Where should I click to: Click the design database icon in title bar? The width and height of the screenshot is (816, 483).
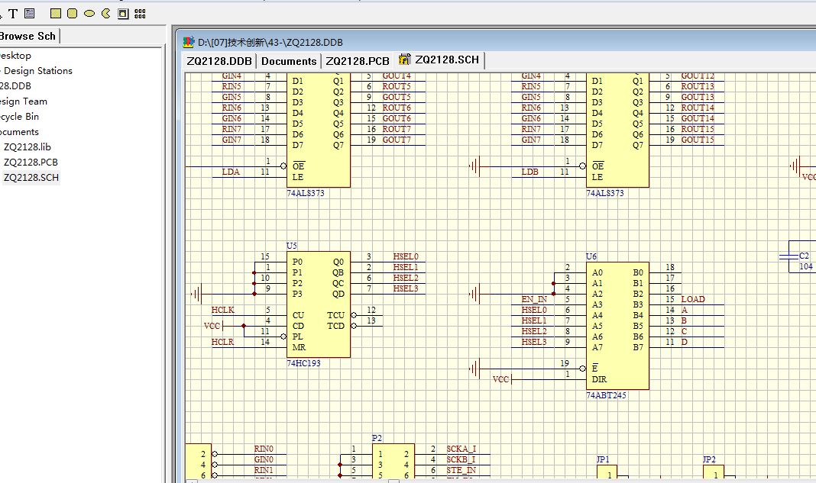click(189, 42)
